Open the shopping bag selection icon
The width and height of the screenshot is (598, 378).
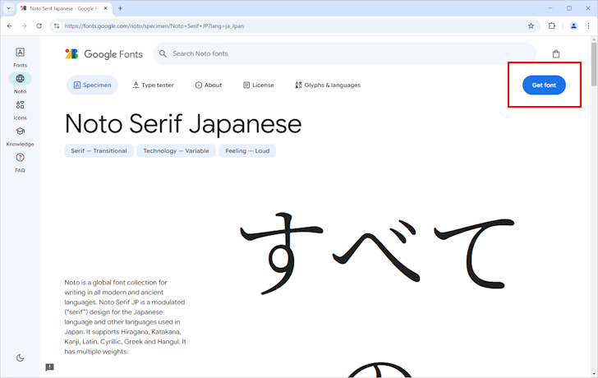click(556, 53)
